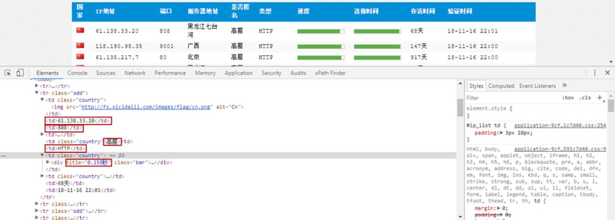Select the Styles pane tab
The height and width of the screenshot is (220, 615).
point(476,86)
